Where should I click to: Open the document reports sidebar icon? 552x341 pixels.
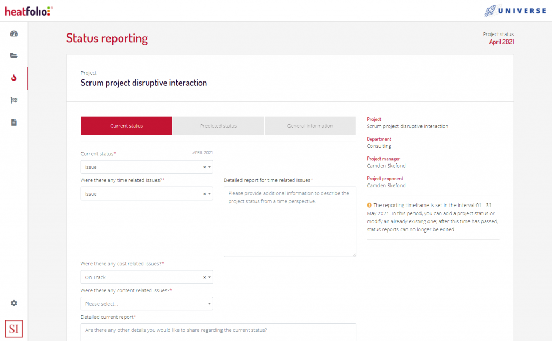point(13,122)
